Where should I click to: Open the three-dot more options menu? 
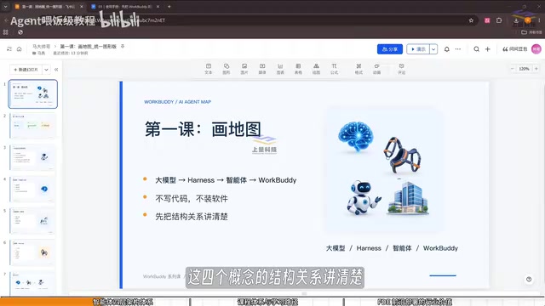pos(458,49)
